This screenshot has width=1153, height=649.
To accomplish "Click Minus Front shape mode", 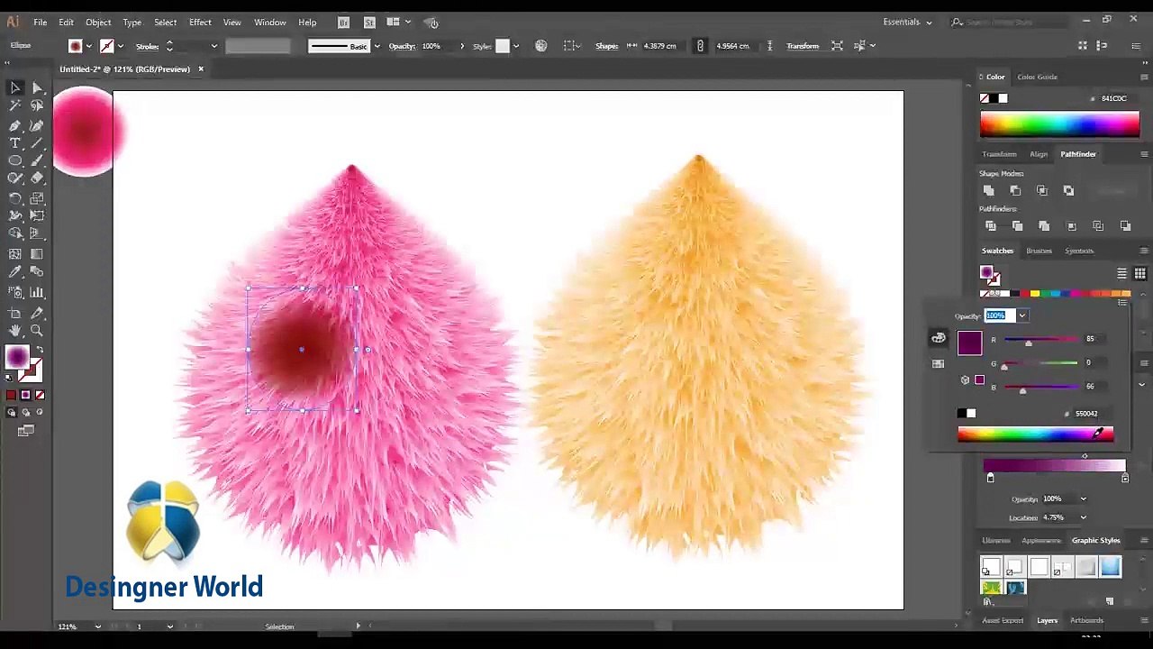I will [x=1015, y=190].
